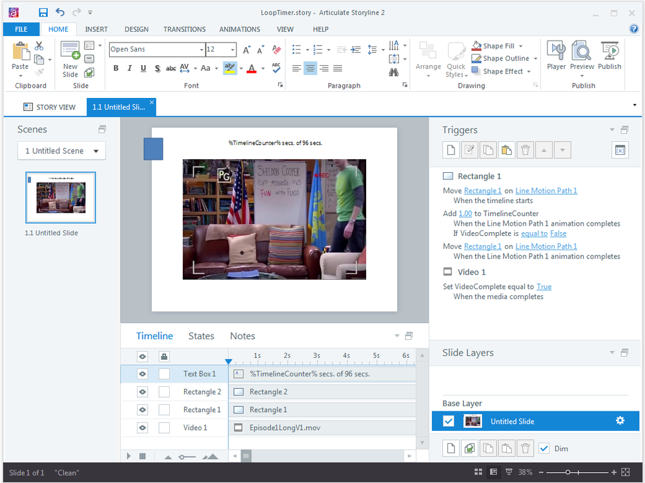645x483 pixels.
Task: Toggle the lock box for Video 1
Action: pyautogui.click(x=164, y=428)
